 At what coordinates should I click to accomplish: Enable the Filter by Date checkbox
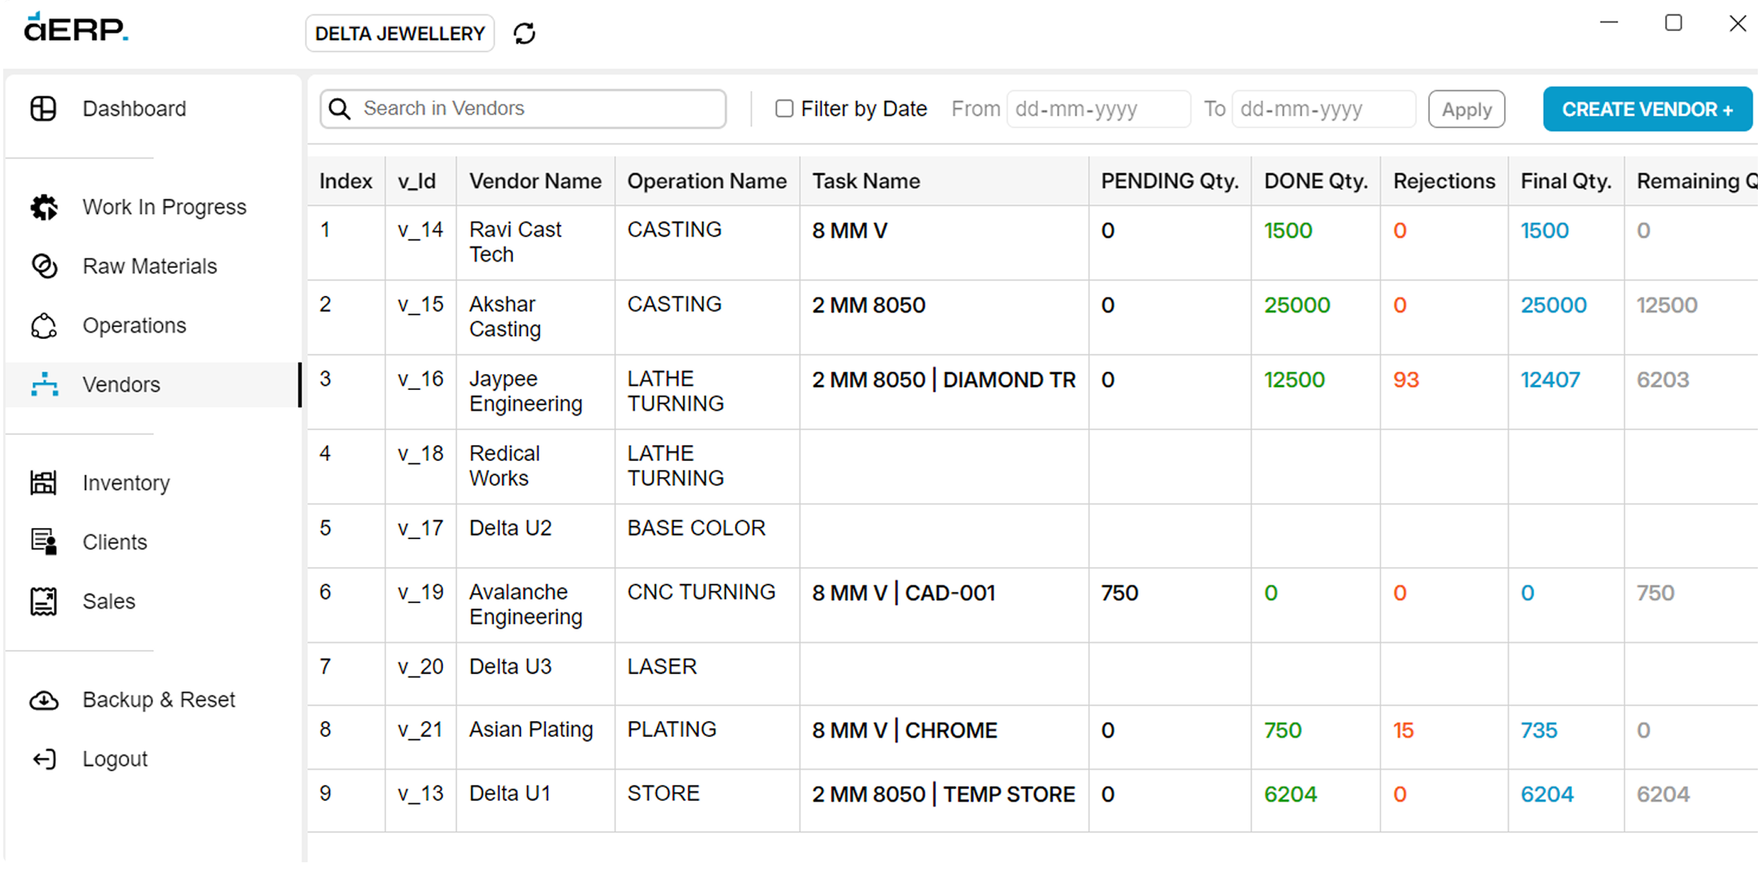[x=784, y=108]
